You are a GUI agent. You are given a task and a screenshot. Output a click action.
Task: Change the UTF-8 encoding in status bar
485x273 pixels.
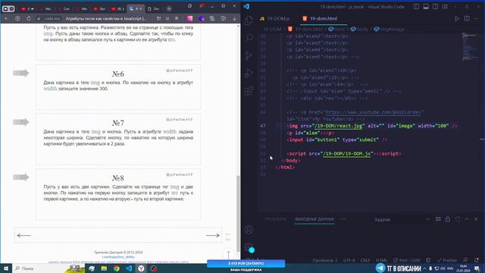point(349,260)
